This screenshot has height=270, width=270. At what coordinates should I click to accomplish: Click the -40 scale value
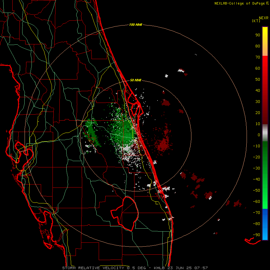pos(256,179)
